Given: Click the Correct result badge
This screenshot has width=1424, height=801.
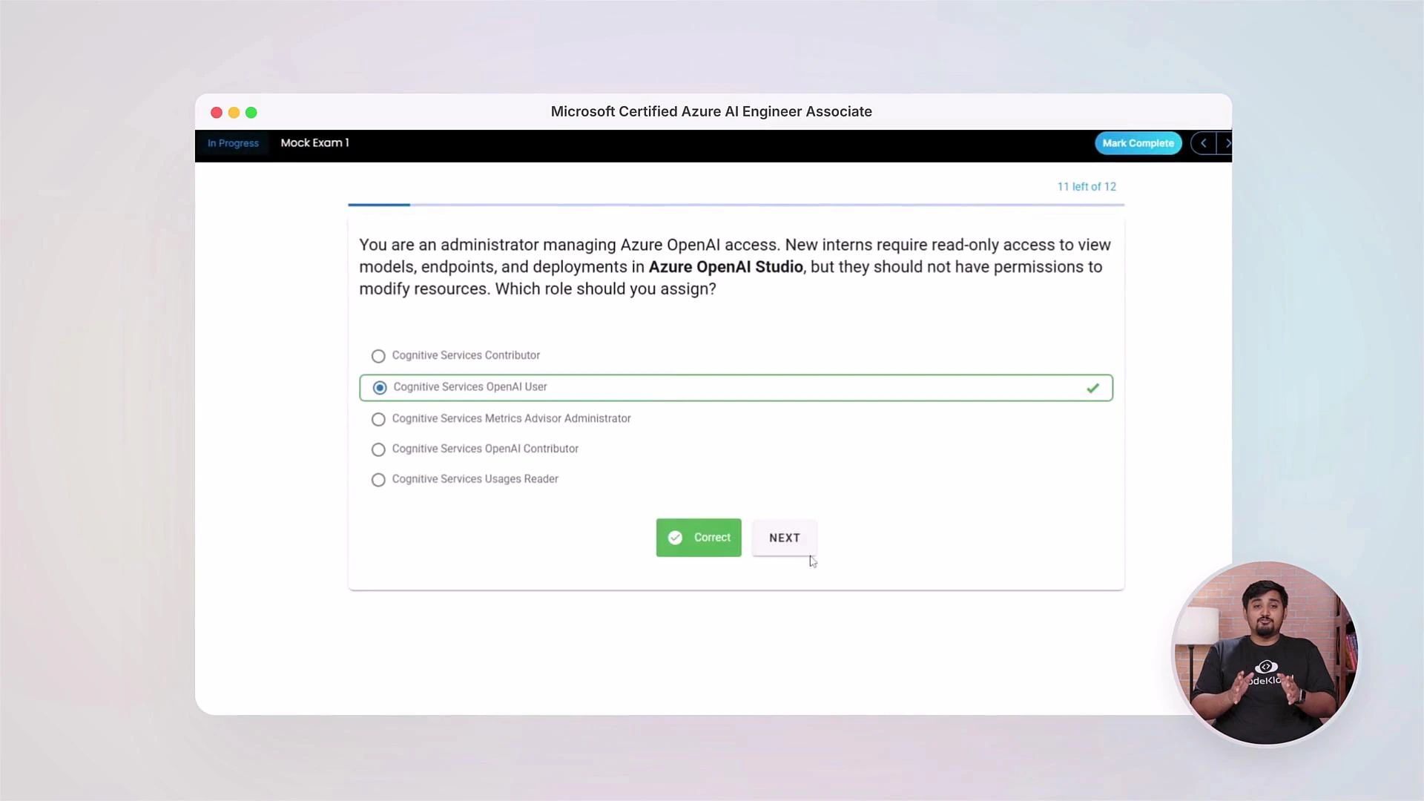Looking at the screenshot, I should click(698, 538).
